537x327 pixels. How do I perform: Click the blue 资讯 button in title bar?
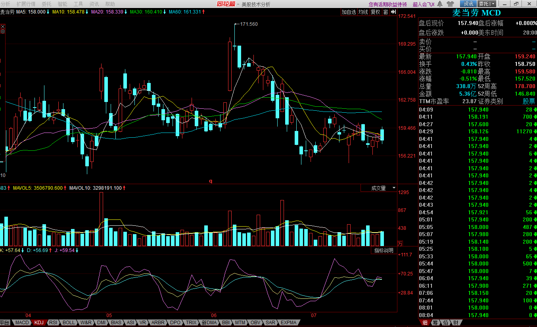click(468, 4)
